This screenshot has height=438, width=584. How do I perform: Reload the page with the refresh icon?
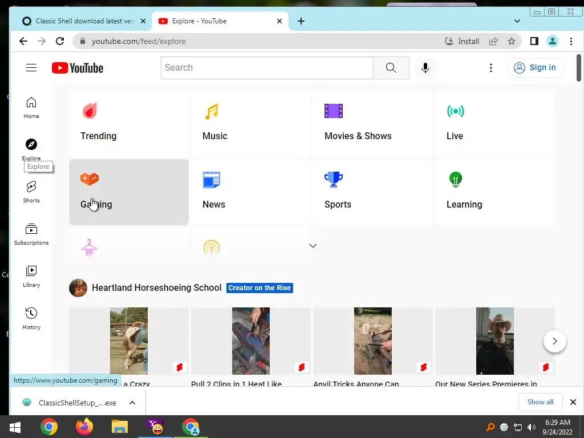coord(60,41)
